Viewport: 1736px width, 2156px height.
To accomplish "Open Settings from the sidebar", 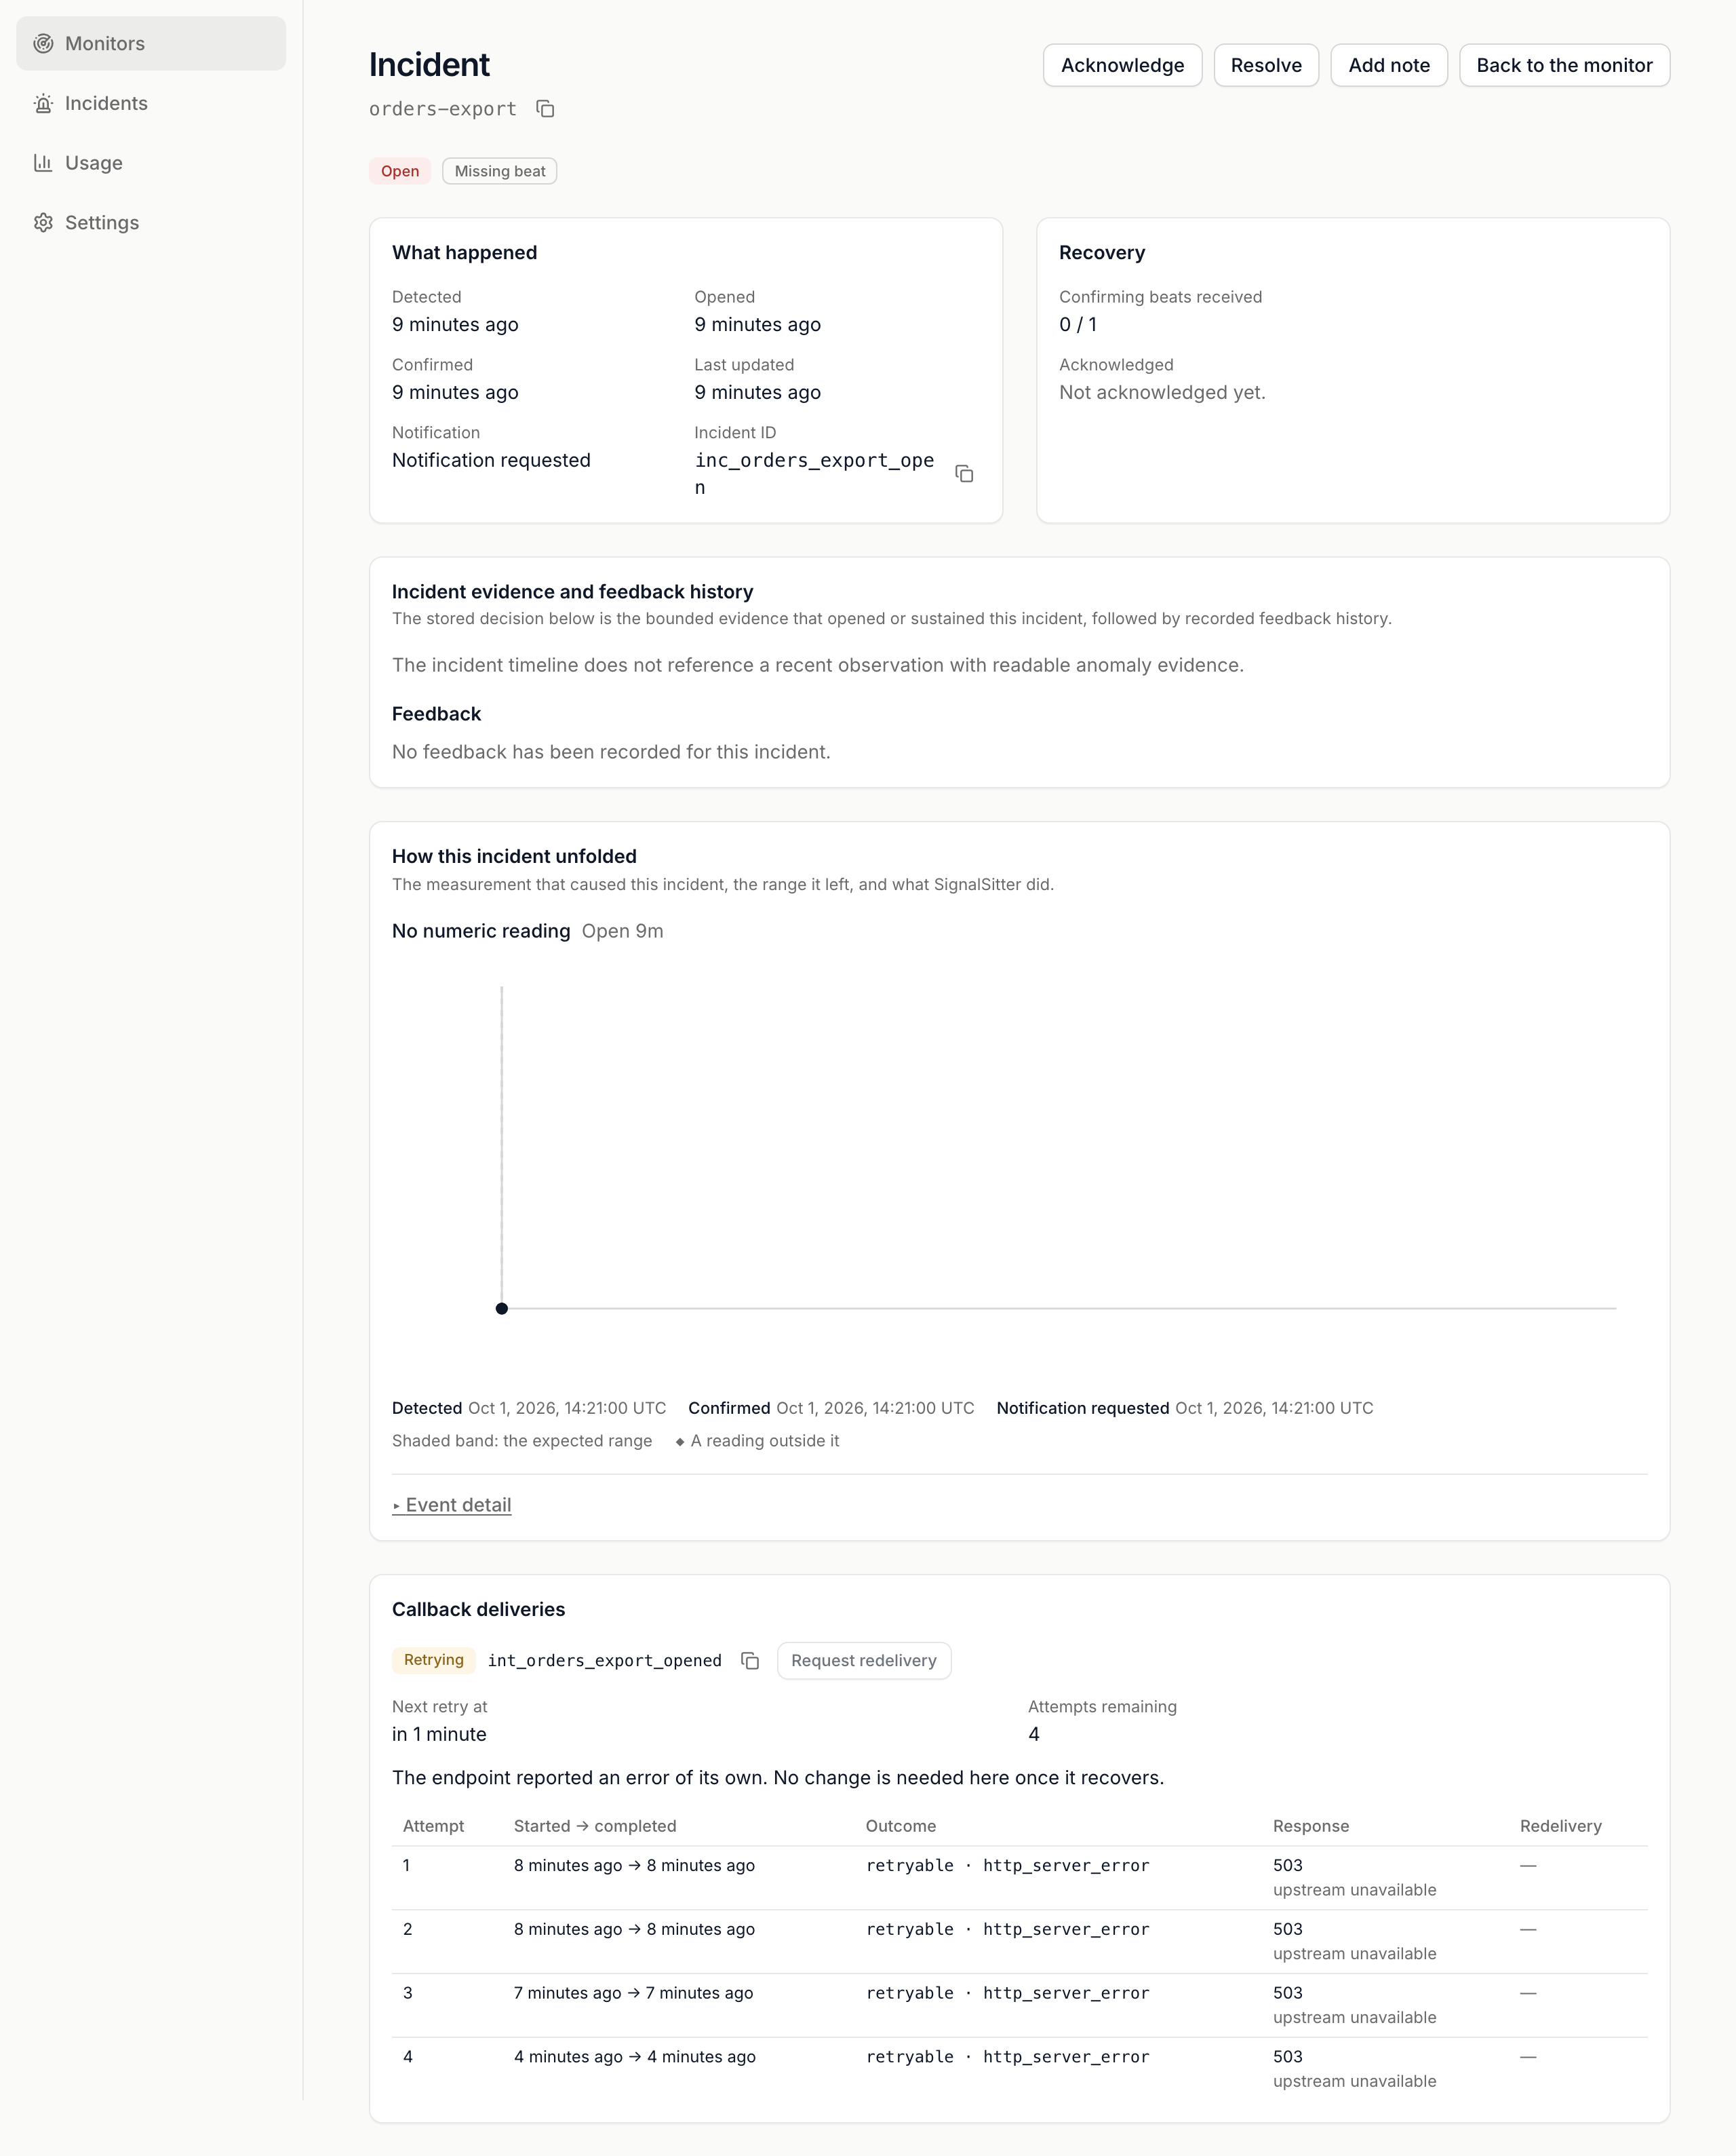I will tap(151, 222).
